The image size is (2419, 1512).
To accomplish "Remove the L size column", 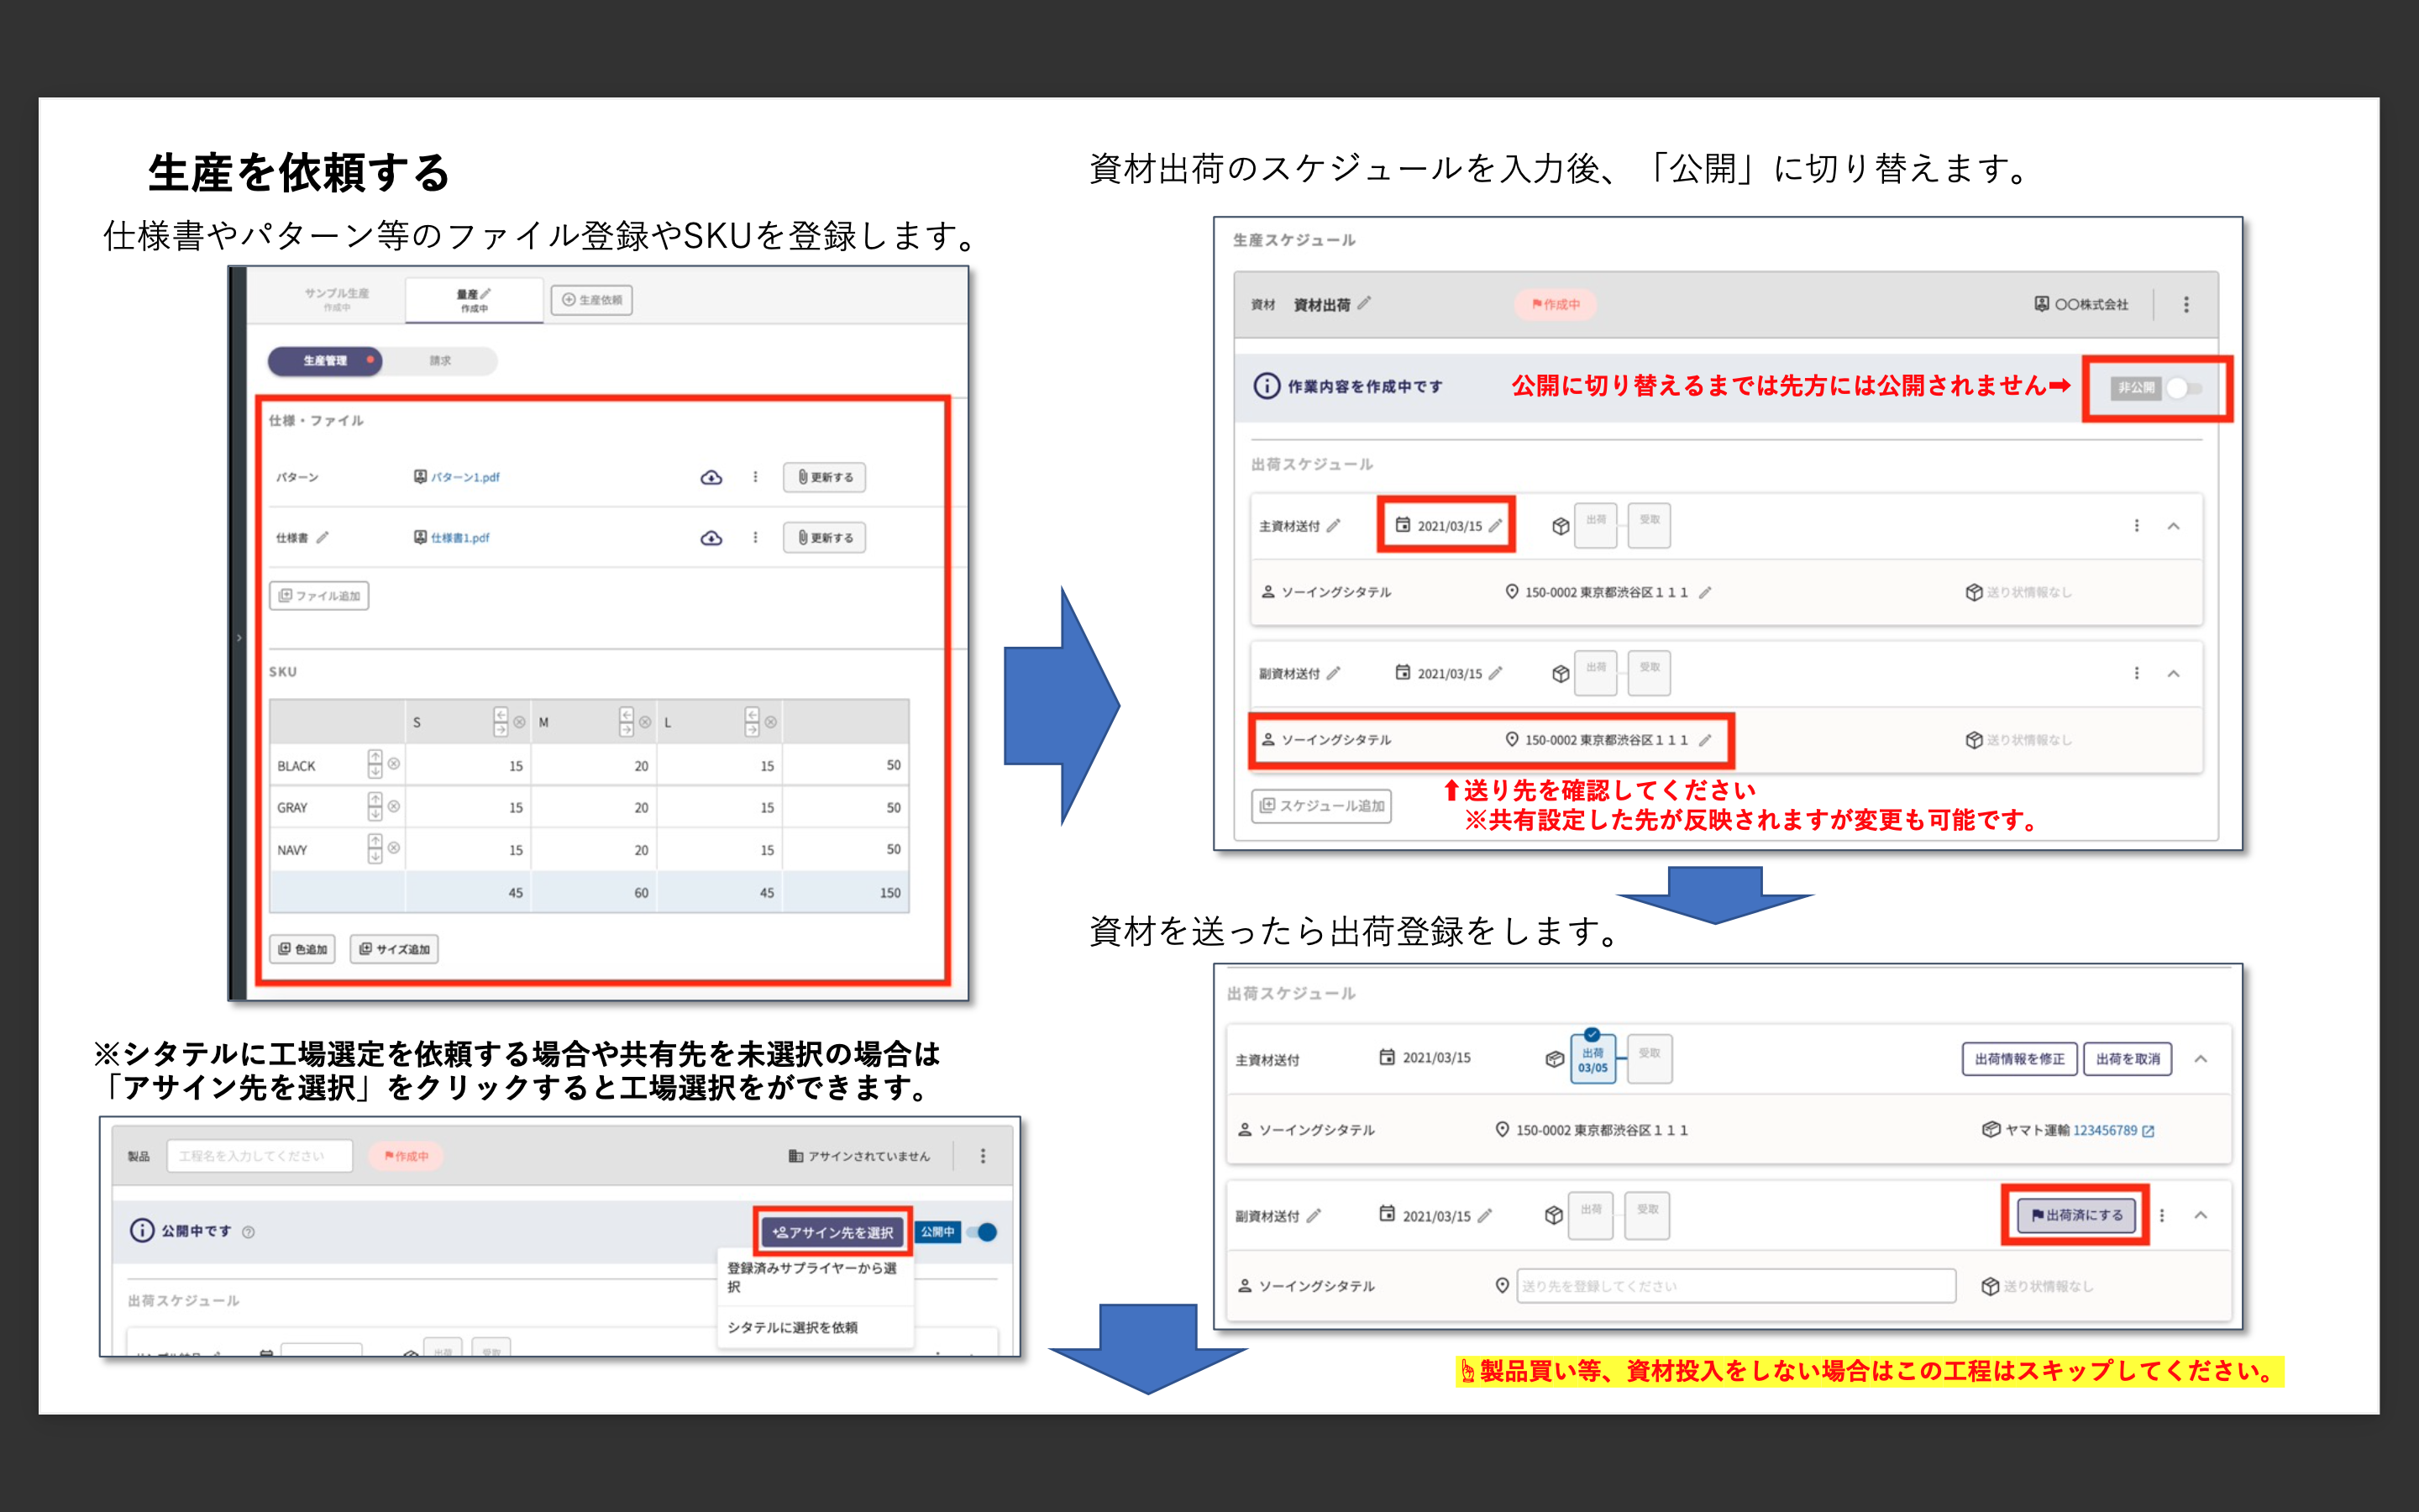I will click(x=771, y=722).
